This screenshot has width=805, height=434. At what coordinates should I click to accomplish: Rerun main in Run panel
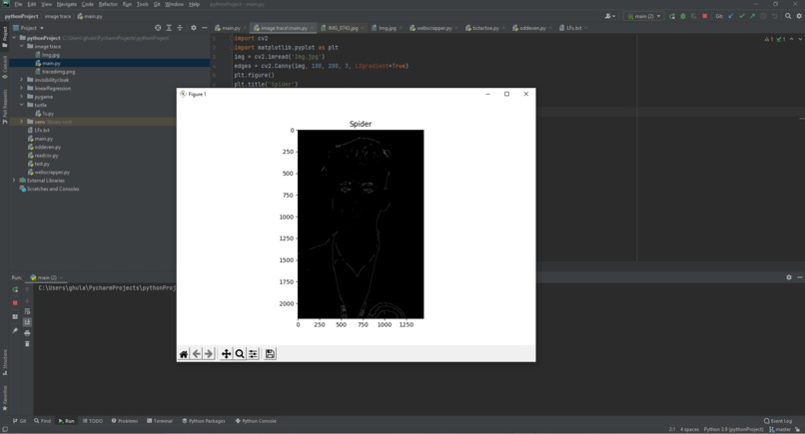point(15,290)
